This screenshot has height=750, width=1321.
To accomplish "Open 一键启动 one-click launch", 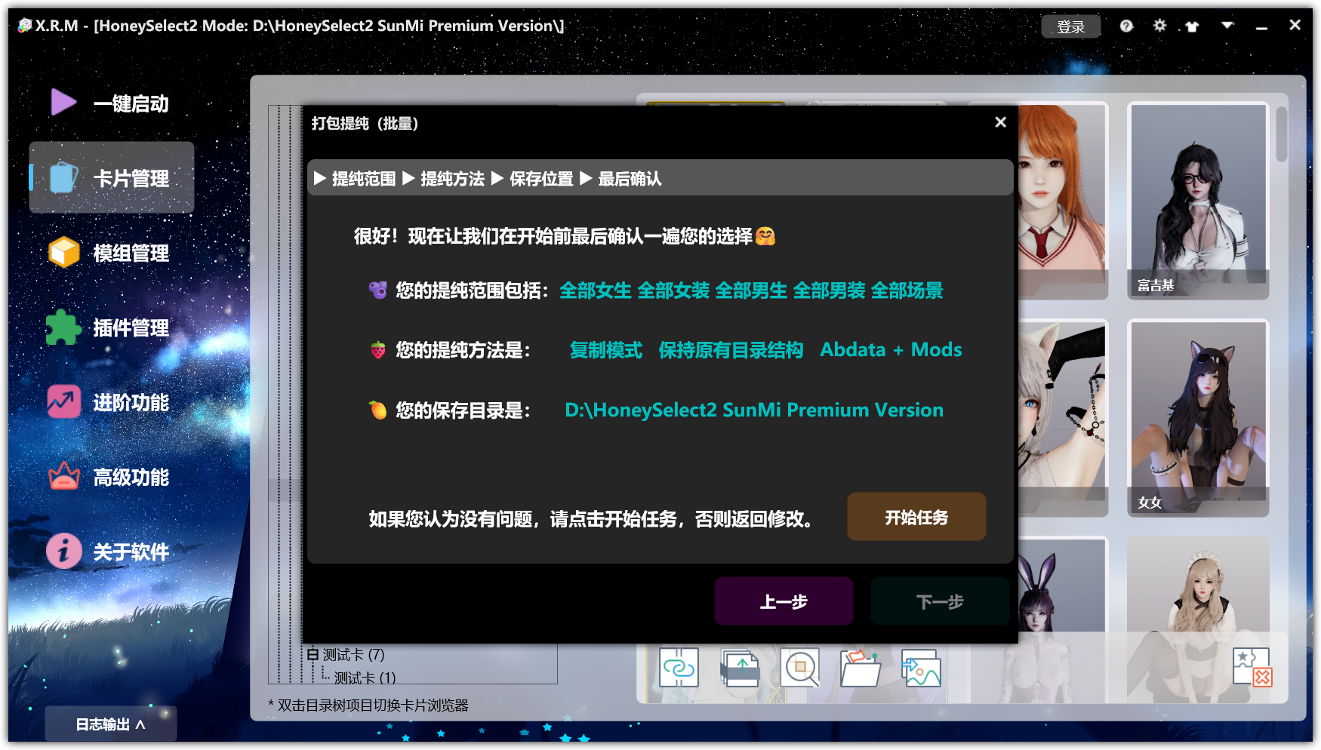I will click(111, 103).
